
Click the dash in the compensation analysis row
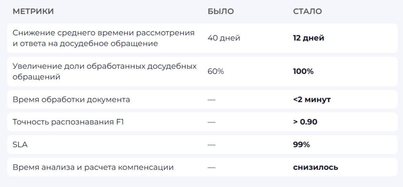pyautogui.click(x=211, y=168)
